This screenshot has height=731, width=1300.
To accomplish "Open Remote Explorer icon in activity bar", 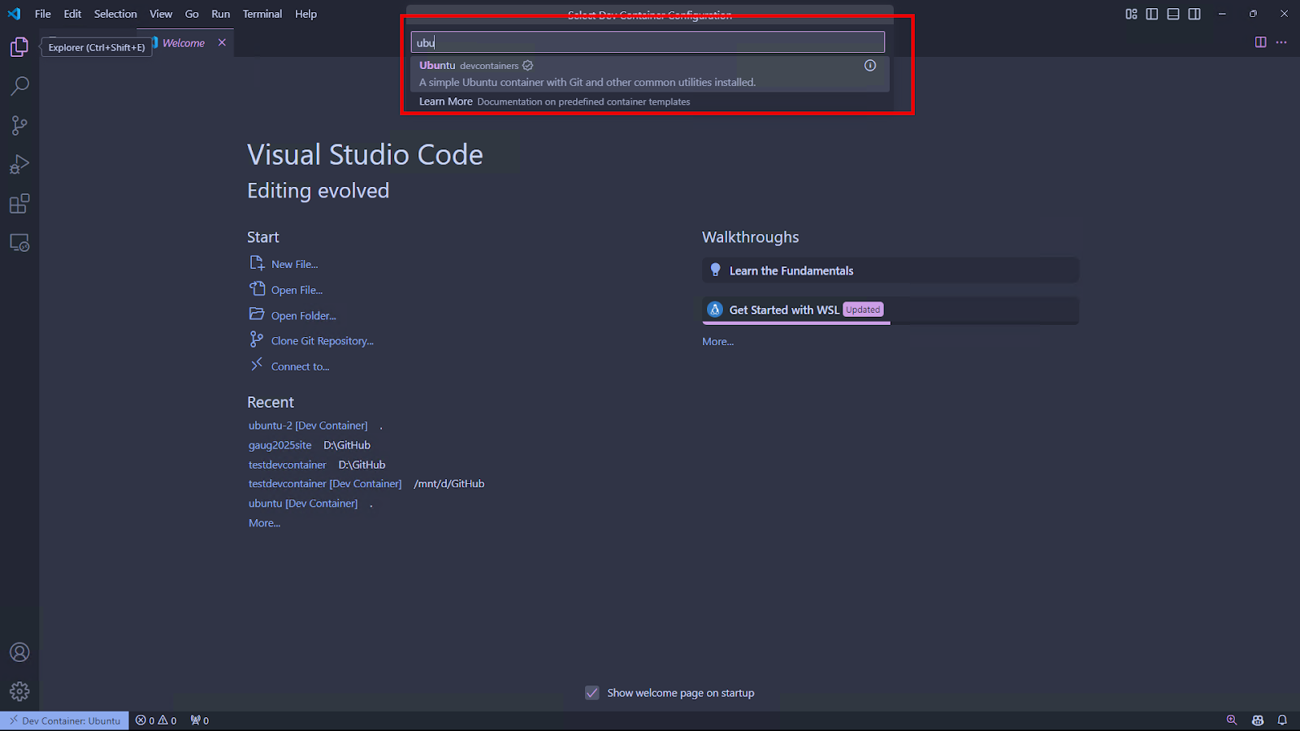I will [19, 242].
